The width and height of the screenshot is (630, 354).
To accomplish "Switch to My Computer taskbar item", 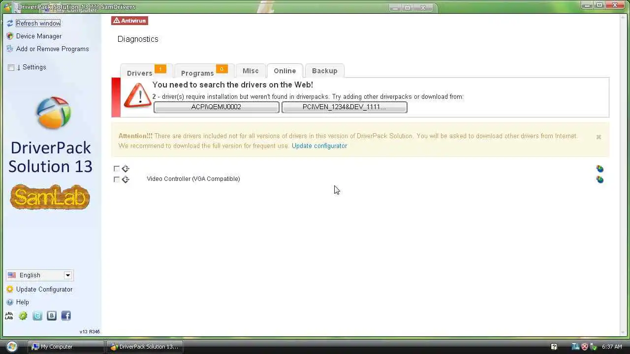I will [66, 347].
